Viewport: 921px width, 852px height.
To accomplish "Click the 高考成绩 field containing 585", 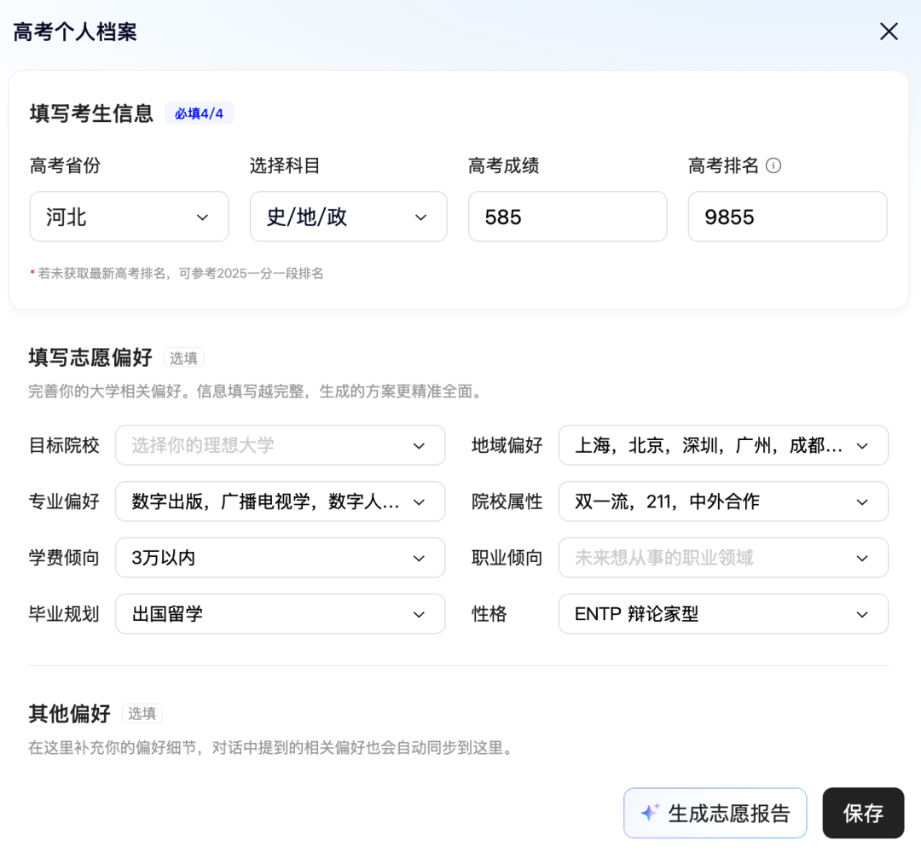I will click(x=567, y=217).
